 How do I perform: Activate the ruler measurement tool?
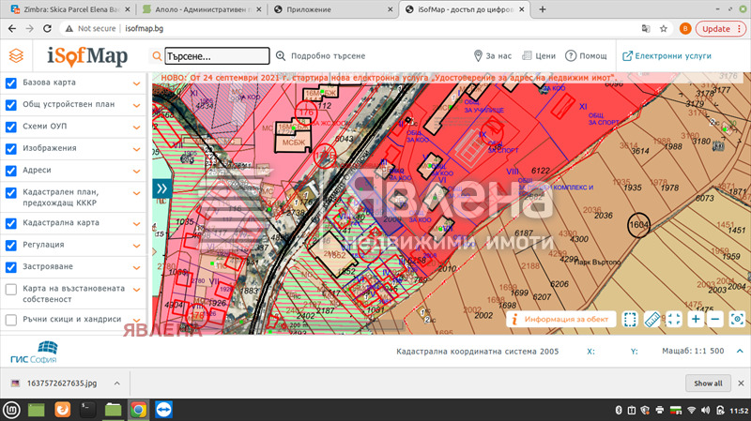(652, 320)
